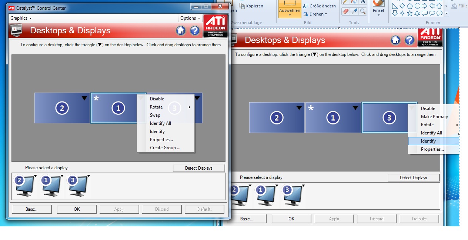Open the Home icon in Catalyst Control Center
This screenshot has height=240, width=468.
(181, 30)
